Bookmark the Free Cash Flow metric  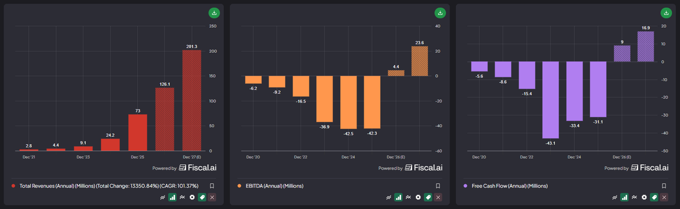coord(664,186)
